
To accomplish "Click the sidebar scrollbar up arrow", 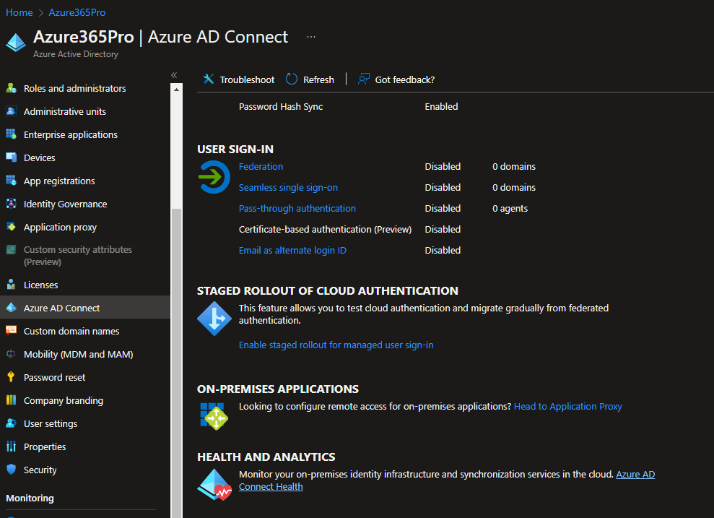I will coord(176,90).
